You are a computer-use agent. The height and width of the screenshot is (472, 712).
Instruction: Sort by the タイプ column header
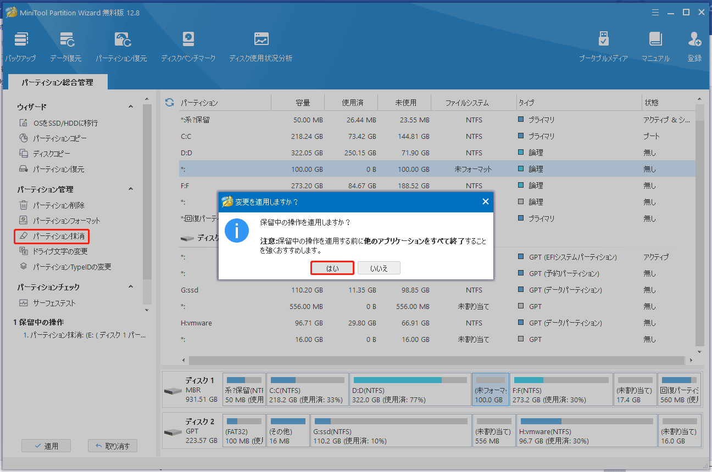click(x=579, y=103)
